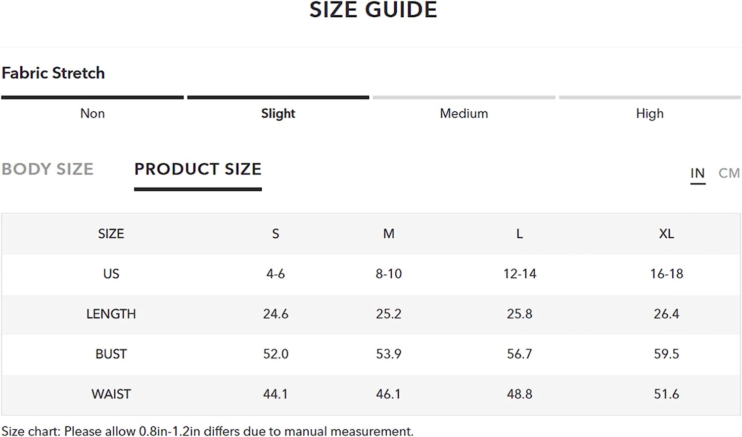Click the BUST row label
Image resolution: width=742 pixels, height=437 pixels.
[111, 354]
